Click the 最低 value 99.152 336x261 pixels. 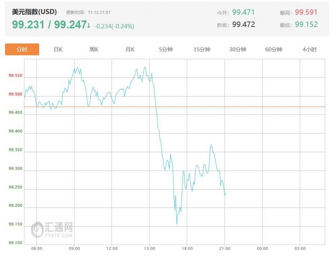306,24
